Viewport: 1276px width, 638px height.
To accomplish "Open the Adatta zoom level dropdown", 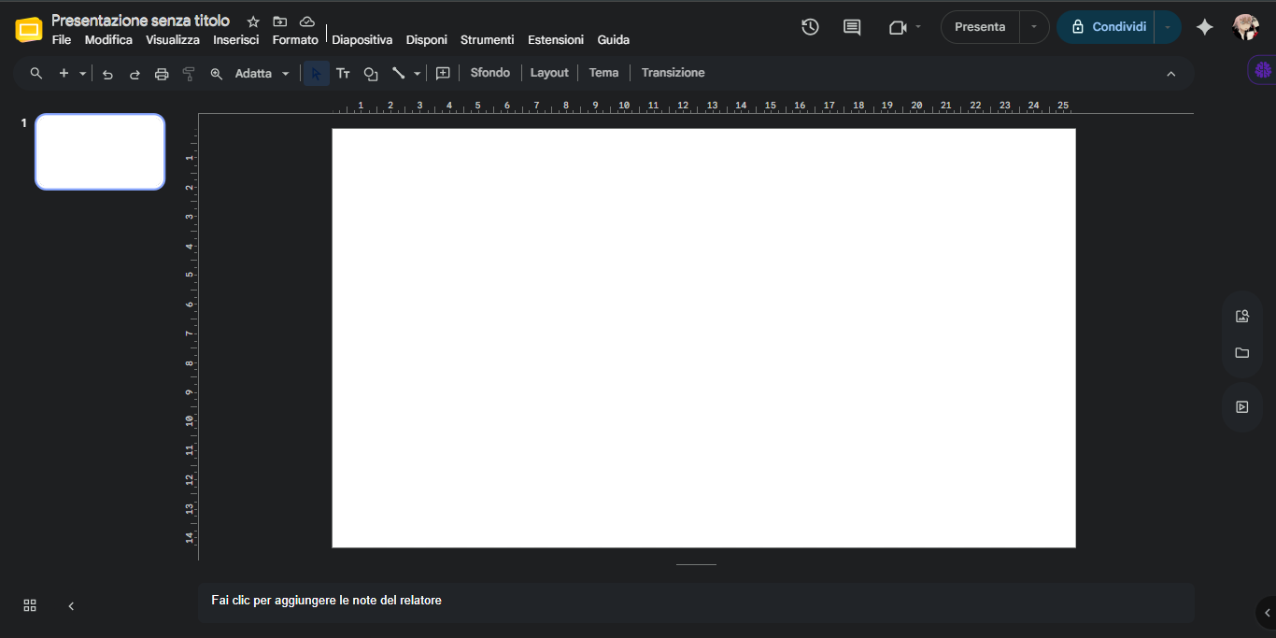I will pos(262,73).
